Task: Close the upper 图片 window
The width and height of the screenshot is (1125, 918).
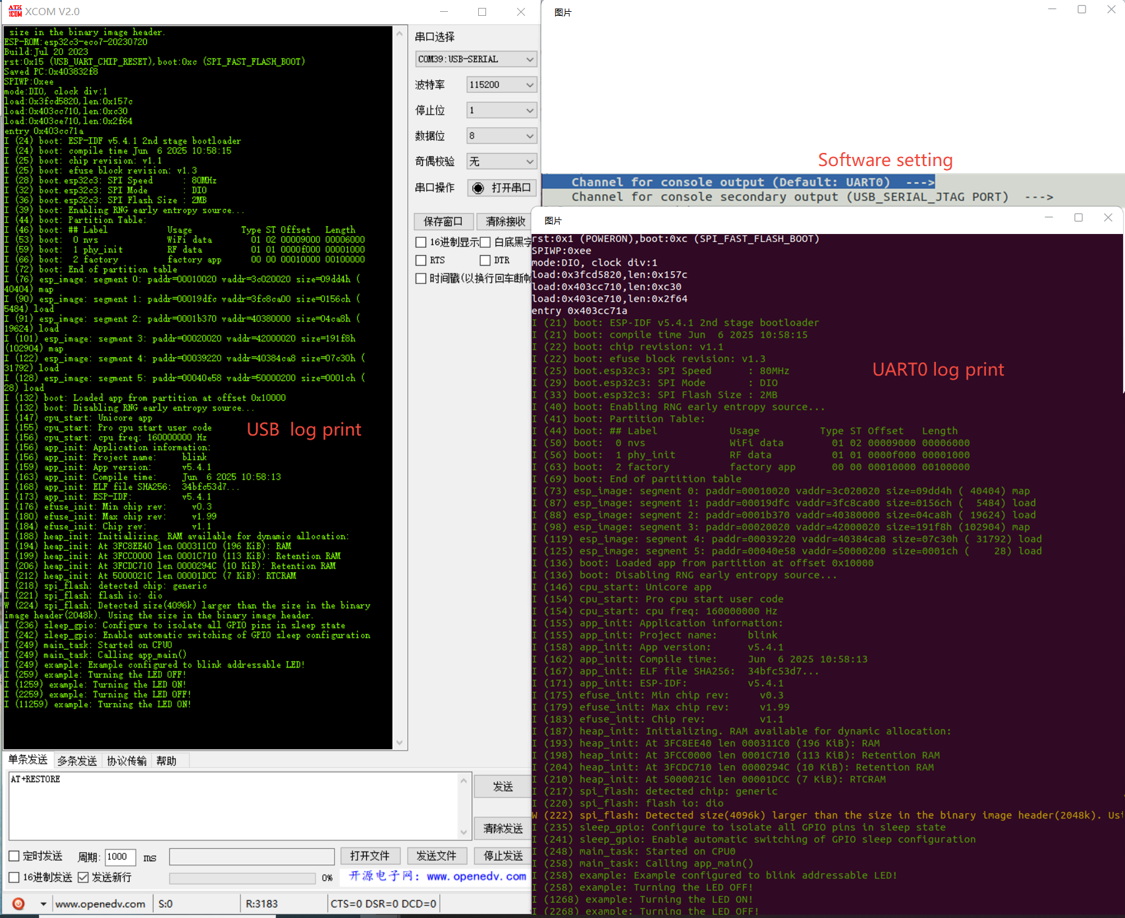Action: tap(1111, 9)
